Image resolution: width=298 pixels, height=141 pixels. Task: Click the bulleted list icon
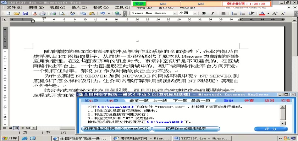(243, 13)
